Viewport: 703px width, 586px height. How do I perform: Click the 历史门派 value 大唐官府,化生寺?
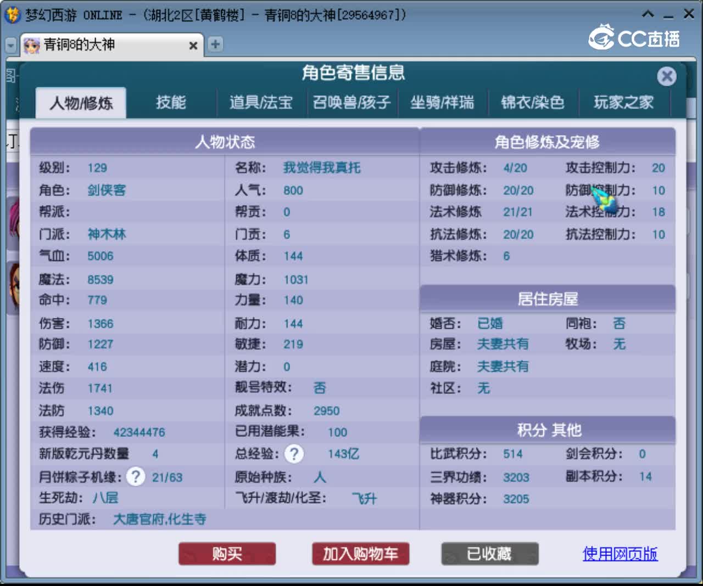pyautogui.click(x=159, y=519)
